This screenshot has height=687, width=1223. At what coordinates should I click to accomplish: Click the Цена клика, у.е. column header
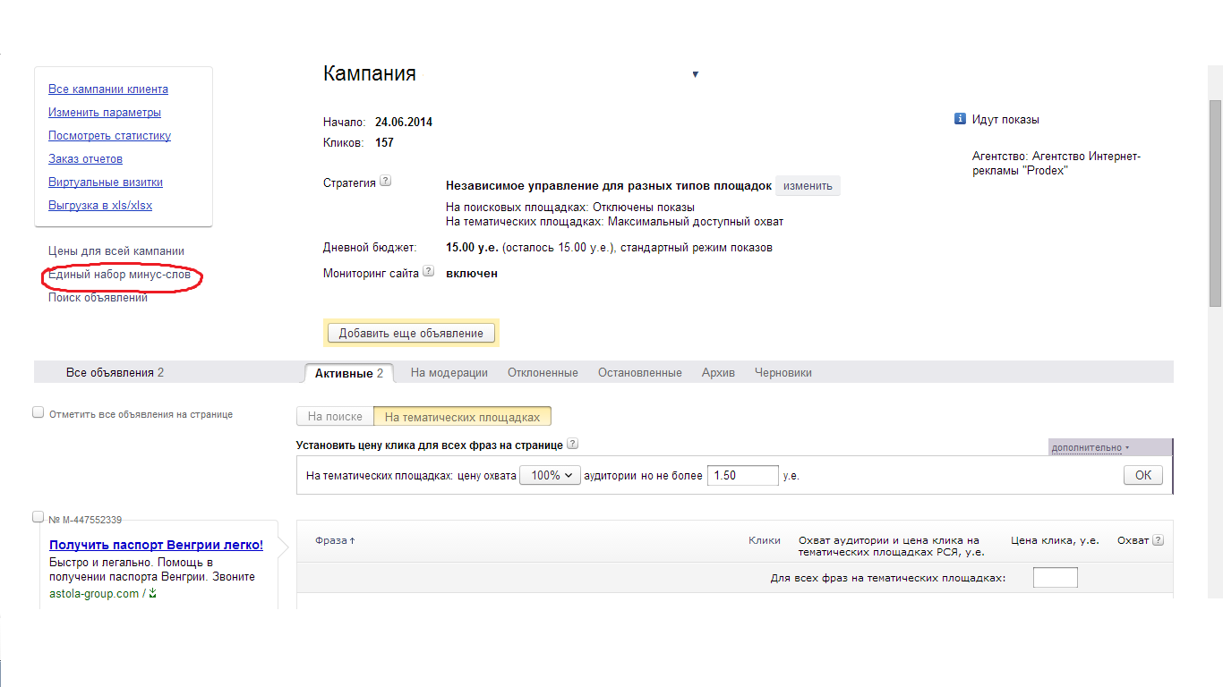pos(1055,540)
